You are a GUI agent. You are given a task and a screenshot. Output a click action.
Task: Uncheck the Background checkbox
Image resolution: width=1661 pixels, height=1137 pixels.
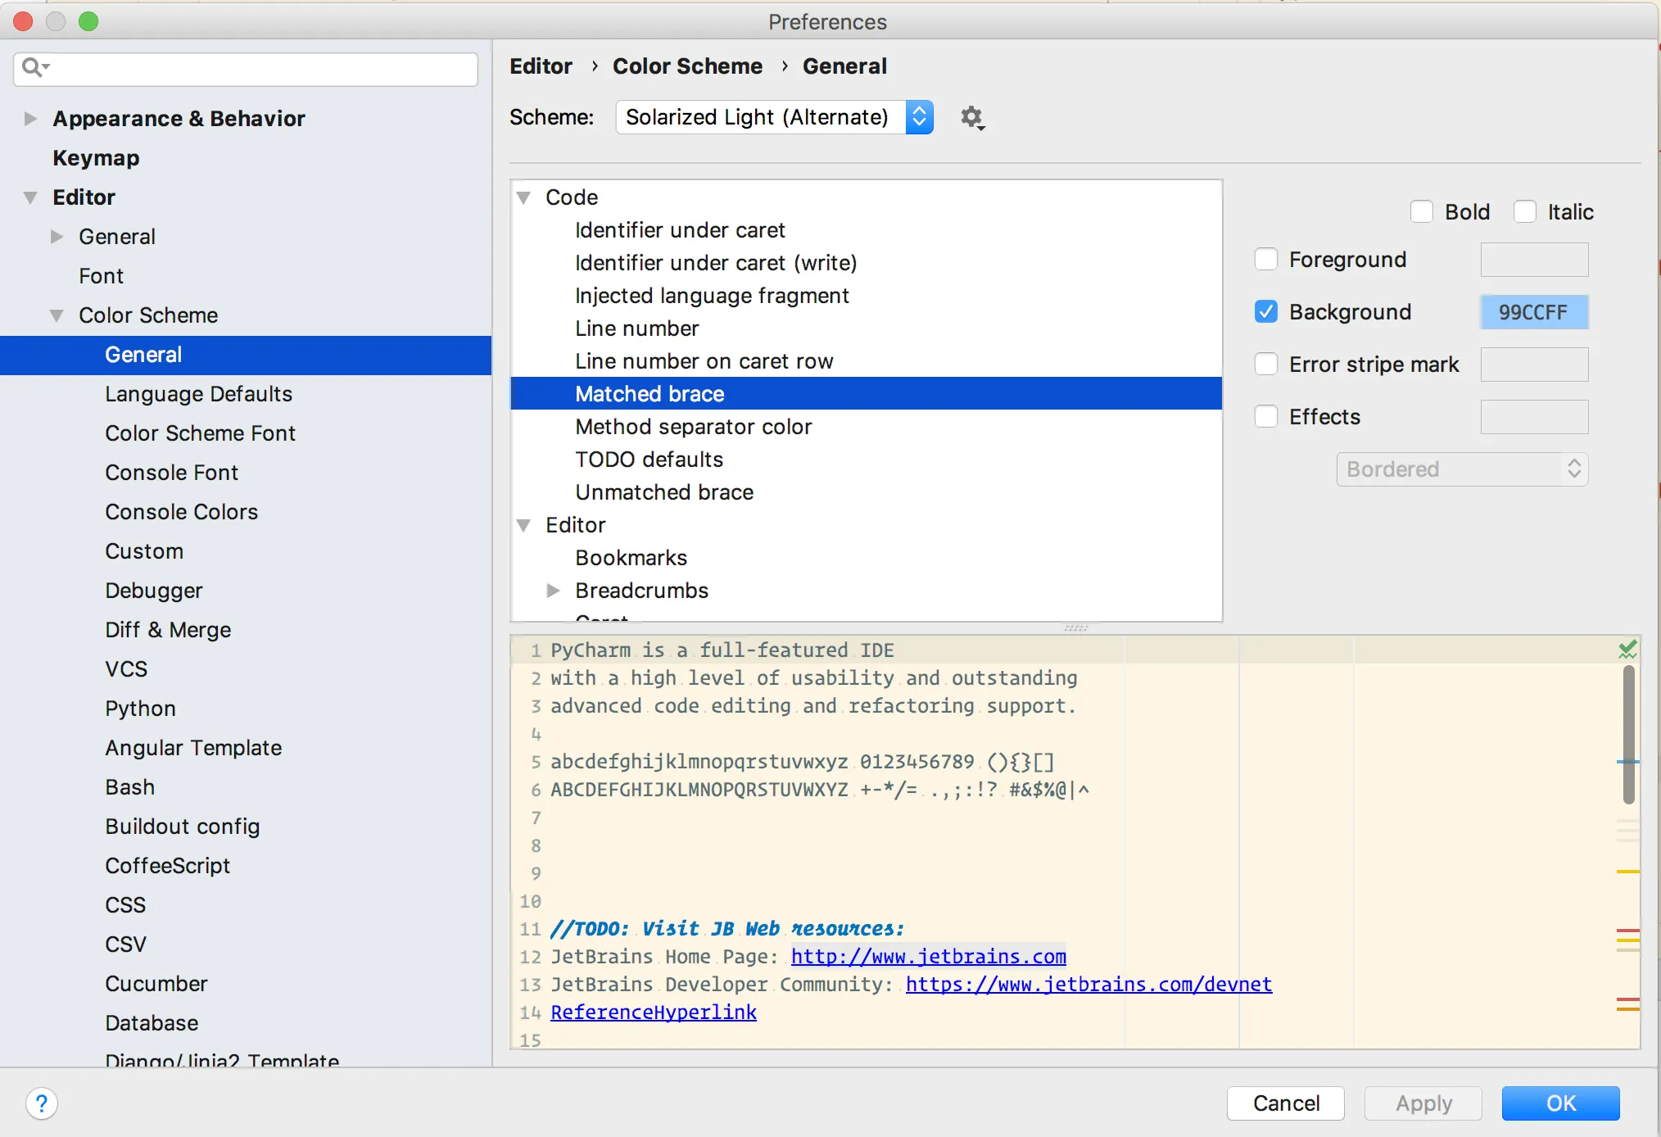(1266, 312)
